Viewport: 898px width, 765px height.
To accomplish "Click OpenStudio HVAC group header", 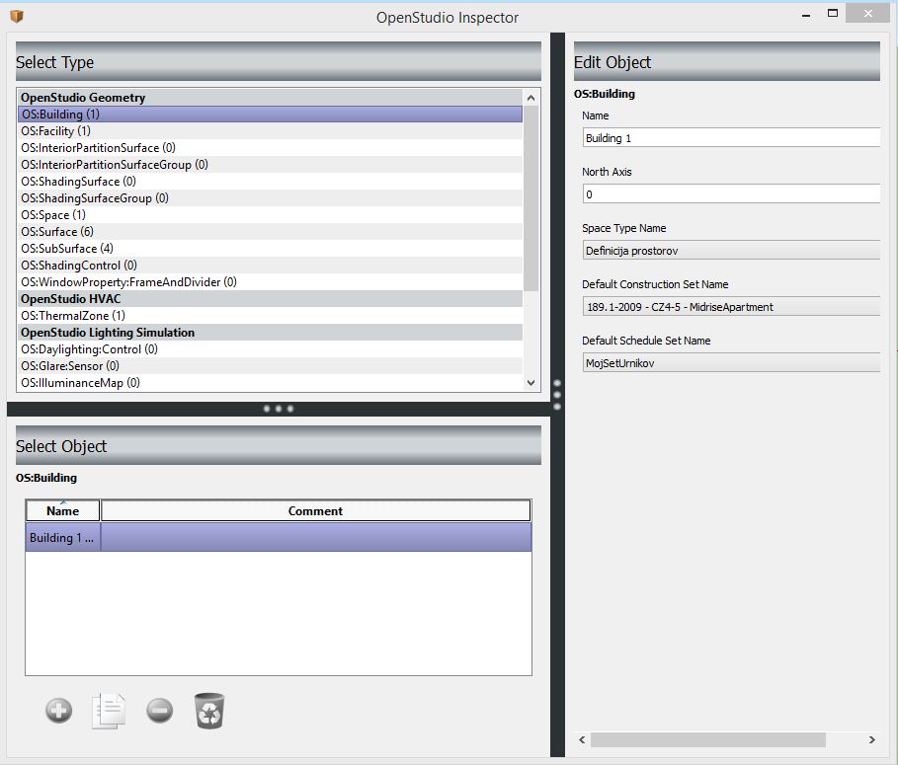I will click(271, 299).
